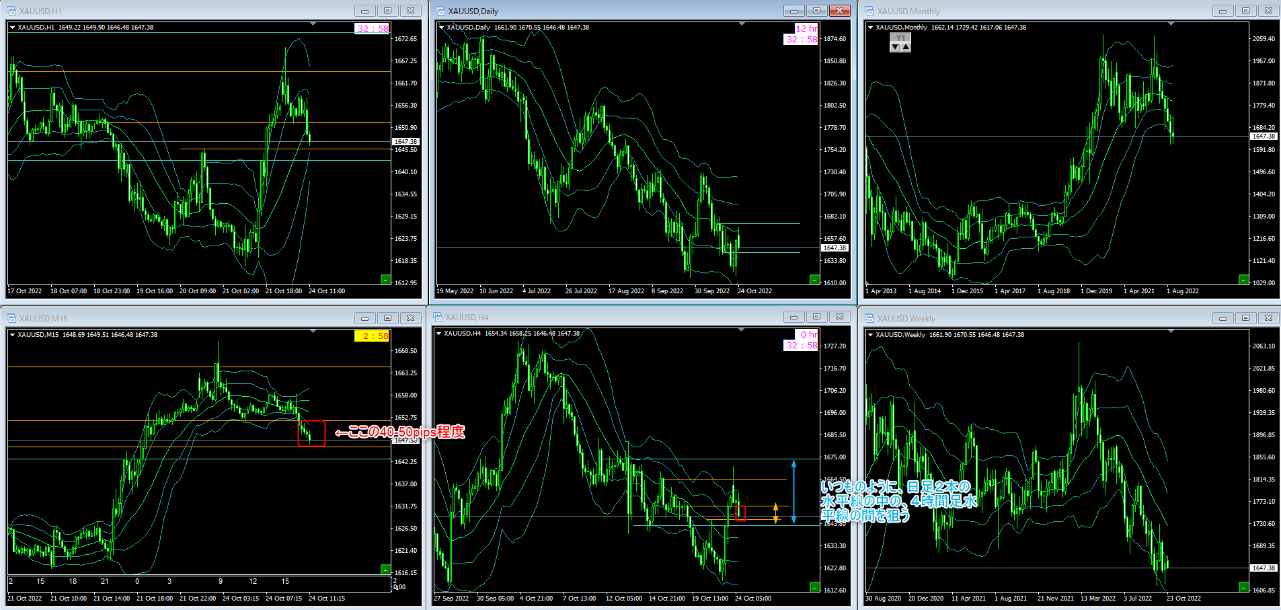The height and width of the screenshot is (610, 1281).
Task: Open the XAUUSD,H1 chart label dropdown triangle
Action: 12,28
